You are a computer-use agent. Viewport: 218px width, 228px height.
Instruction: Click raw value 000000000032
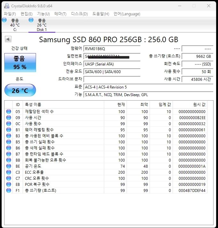pyautogui.click(x=192, y=124)
